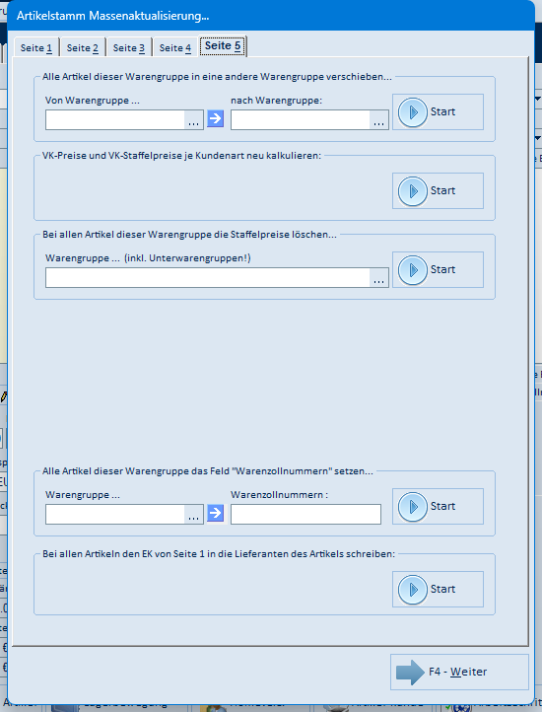Viewport: 542px width, 712px height.
Task: Click into the Warenzollnummern input field
Action: (x=305, y=515)
